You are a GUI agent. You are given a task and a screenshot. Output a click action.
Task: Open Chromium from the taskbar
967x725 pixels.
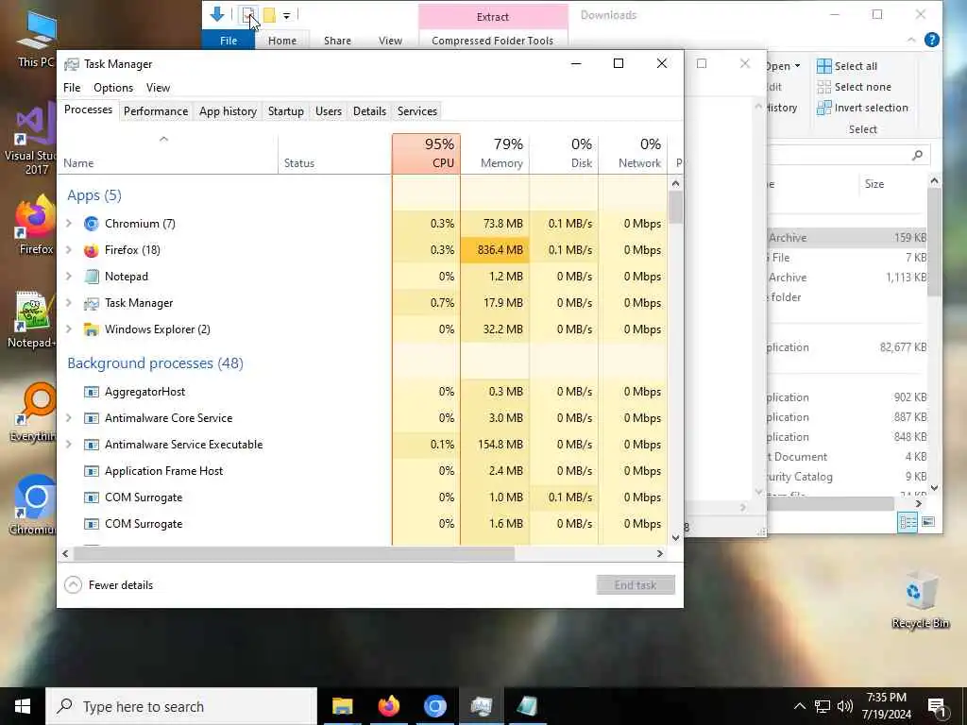pyautogui.click(x=434, y=706)
